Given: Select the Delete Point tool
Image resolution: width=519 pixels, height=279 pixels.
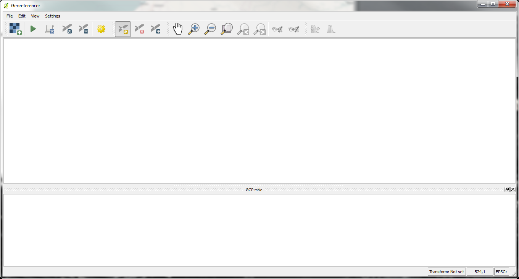Looking at the screenshot, I should point(139,29).
